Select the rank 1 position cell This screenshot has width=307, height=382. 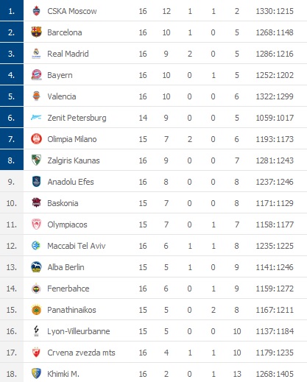click(12, 10)
